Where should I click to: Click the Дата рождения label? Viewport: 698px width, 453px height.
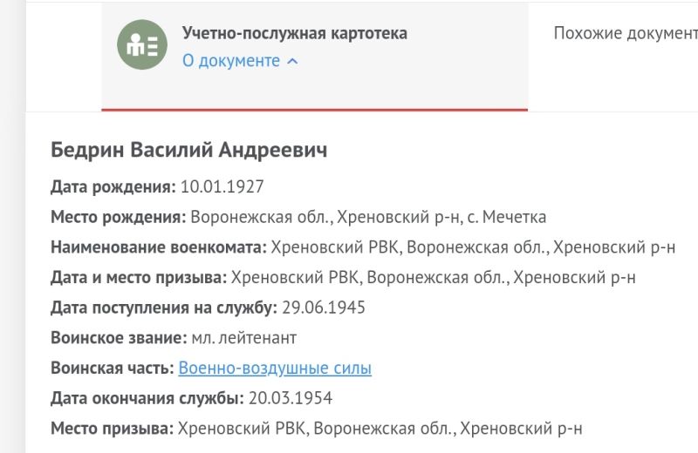pyautogui.click(x=113, y=186)
